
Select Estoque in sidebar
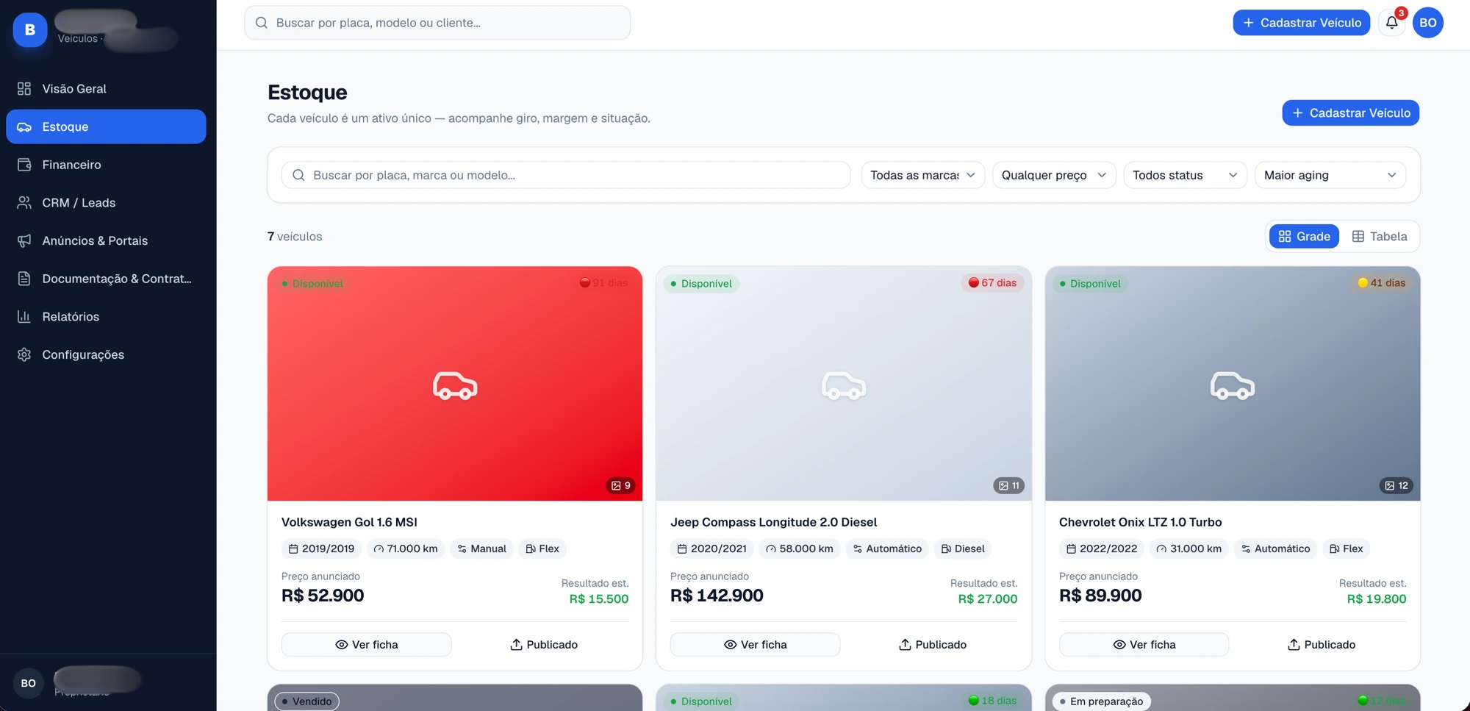pos(106,126)
